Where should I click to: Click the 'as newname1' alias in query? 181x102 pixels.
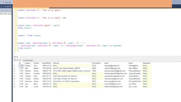point(116,46)
